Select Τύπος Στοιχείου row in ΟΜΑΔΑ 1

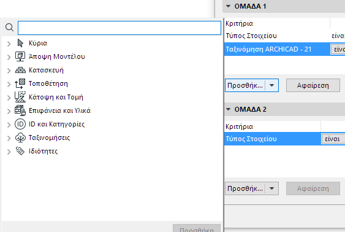[284, 36]
